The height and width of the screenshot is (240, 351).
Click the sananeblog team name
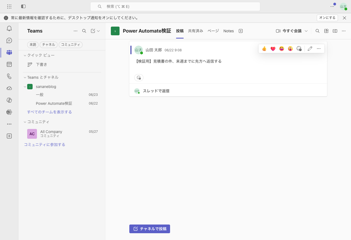coord(46,87)
